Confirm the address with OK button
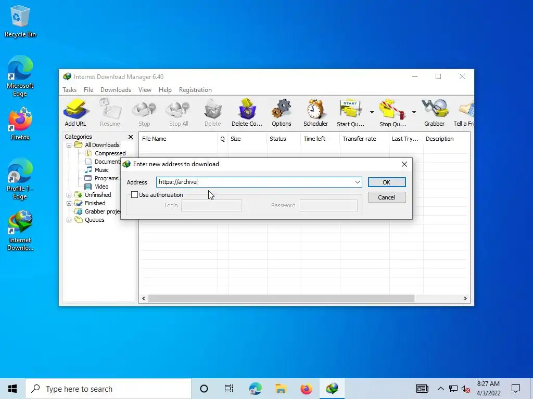533x399 pixels. [x=387, y=182]
